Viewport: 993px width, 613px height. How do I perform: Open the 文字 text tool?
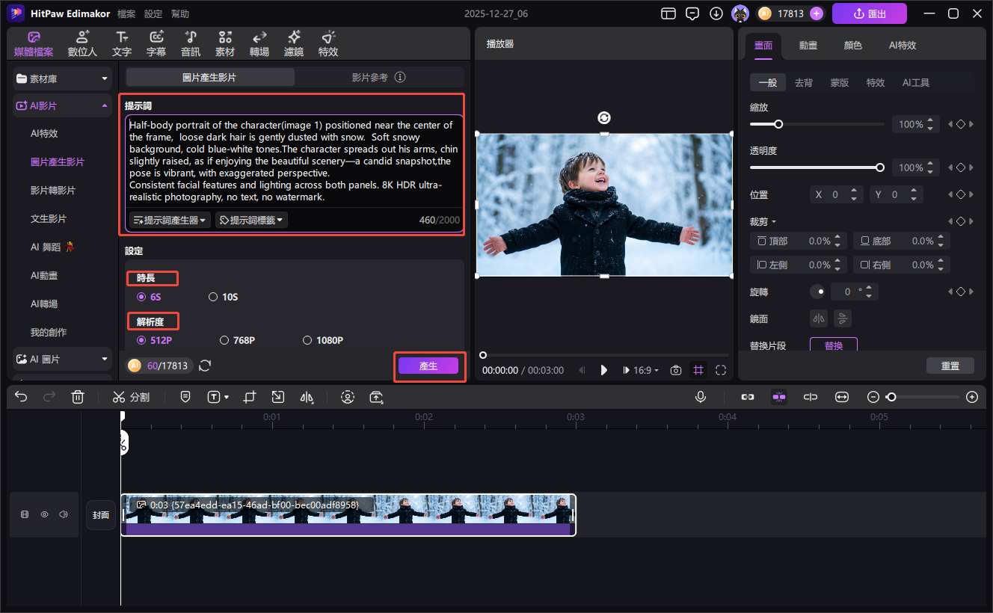tap(122, 43)
